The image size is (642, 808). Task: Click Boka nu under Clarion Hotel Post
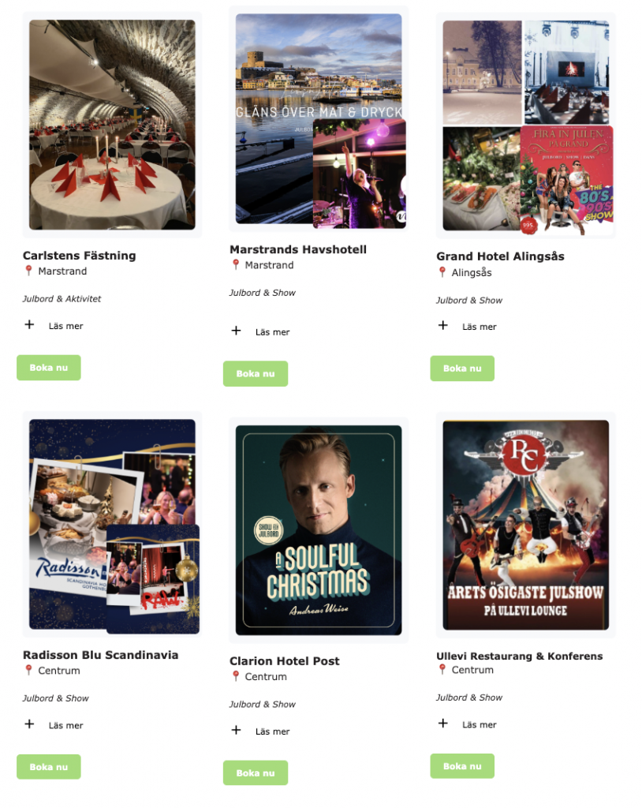point(255,773)
